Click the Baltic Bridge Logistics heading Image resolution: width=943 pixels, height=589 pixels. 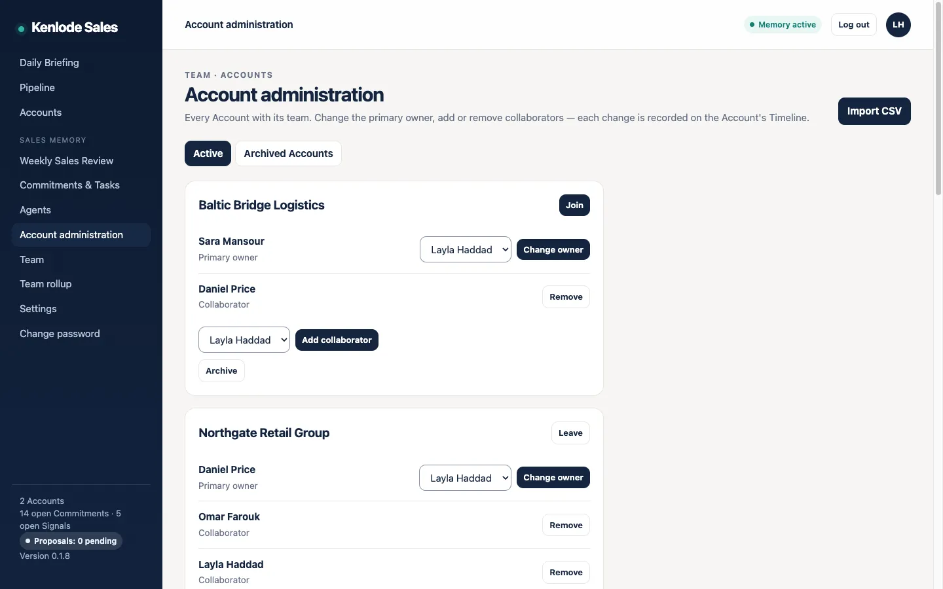(261, 205)
